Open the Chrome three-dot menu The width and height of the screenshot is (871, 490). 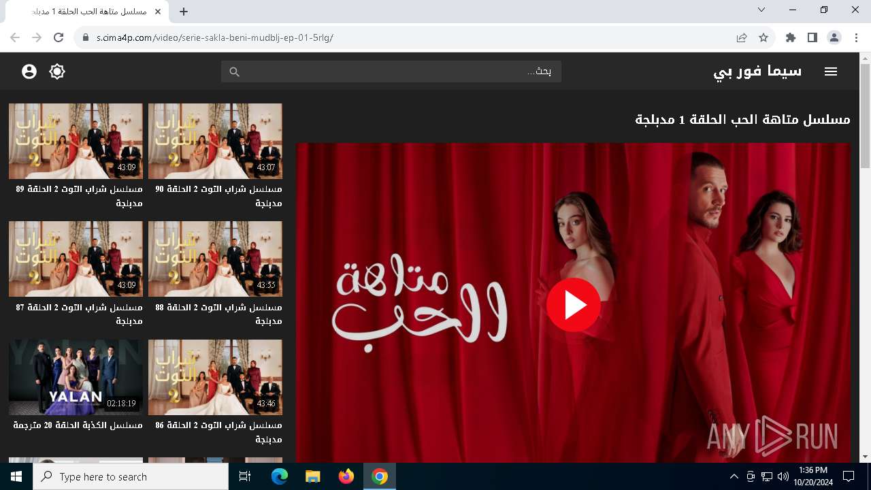click(x=856, y=37)
